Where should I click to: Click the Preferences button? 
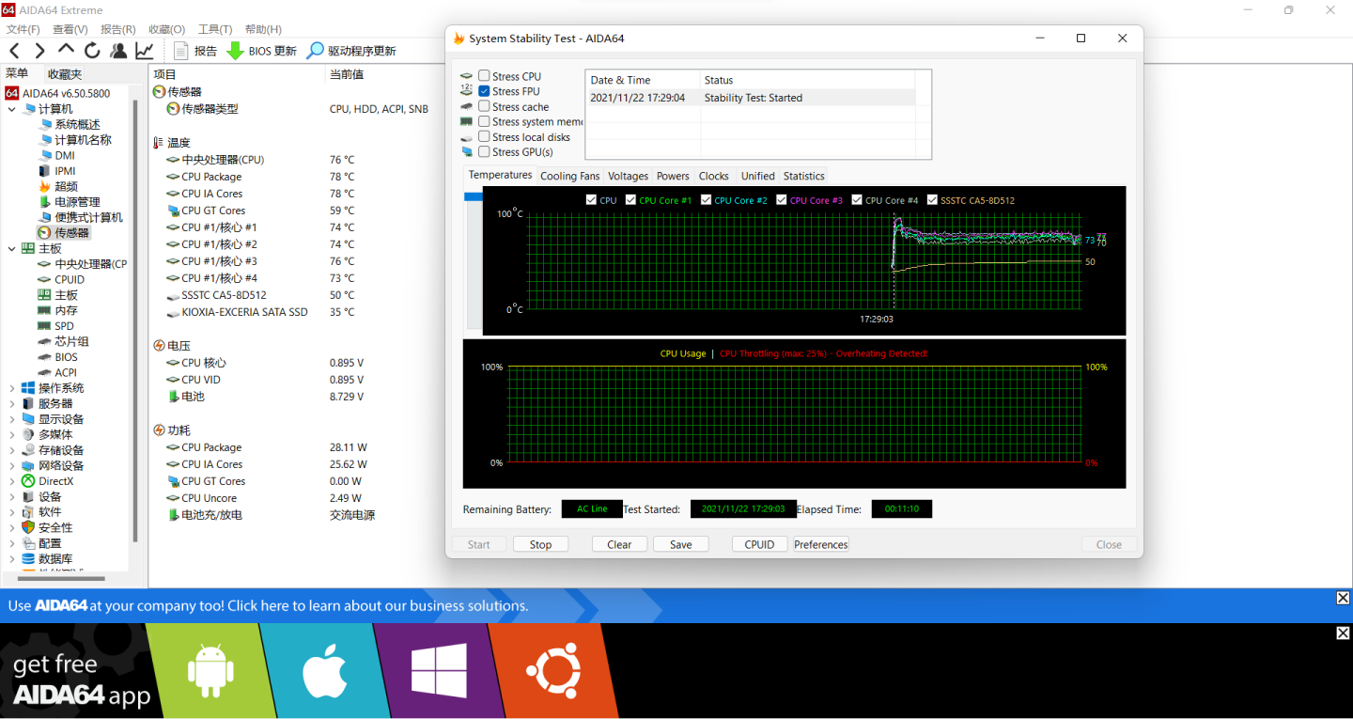[821, 544]
